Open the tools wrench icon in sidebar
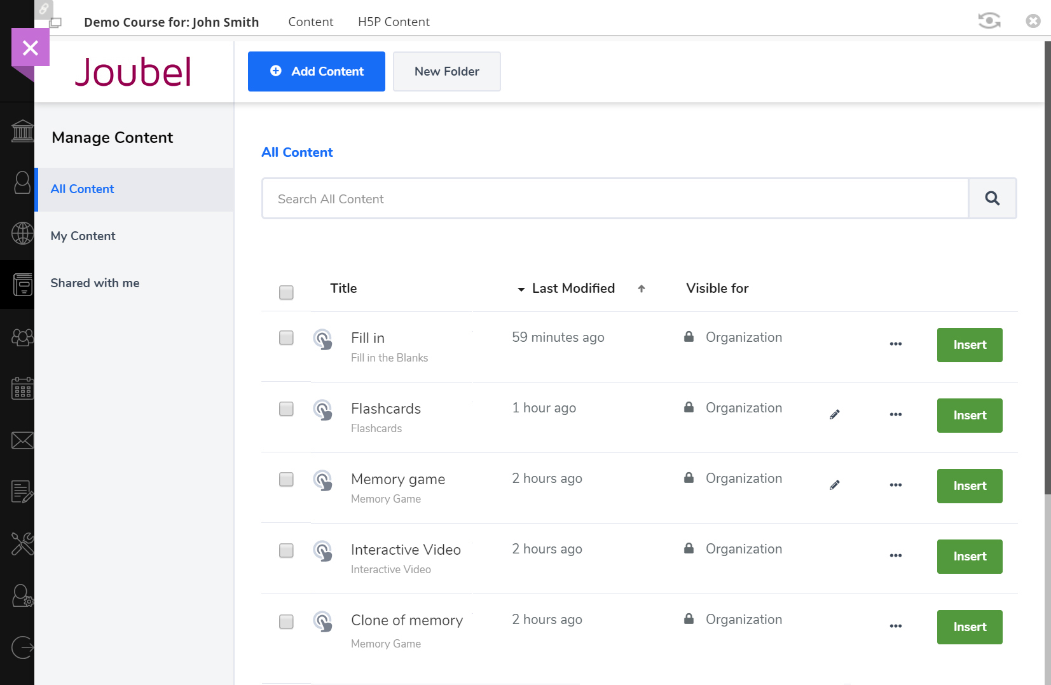The image size is (1051, 685). tap(22, 544)
